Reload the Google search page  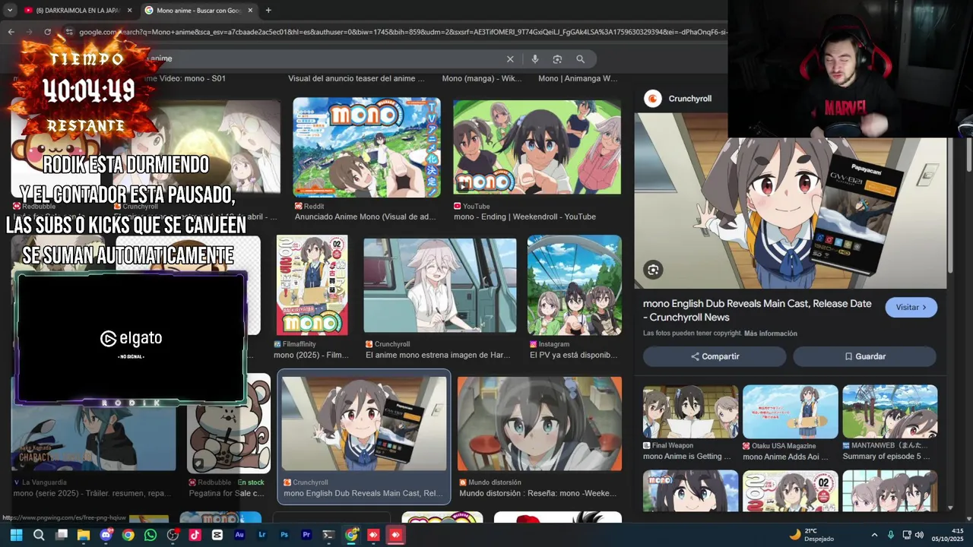click(47, 32)
